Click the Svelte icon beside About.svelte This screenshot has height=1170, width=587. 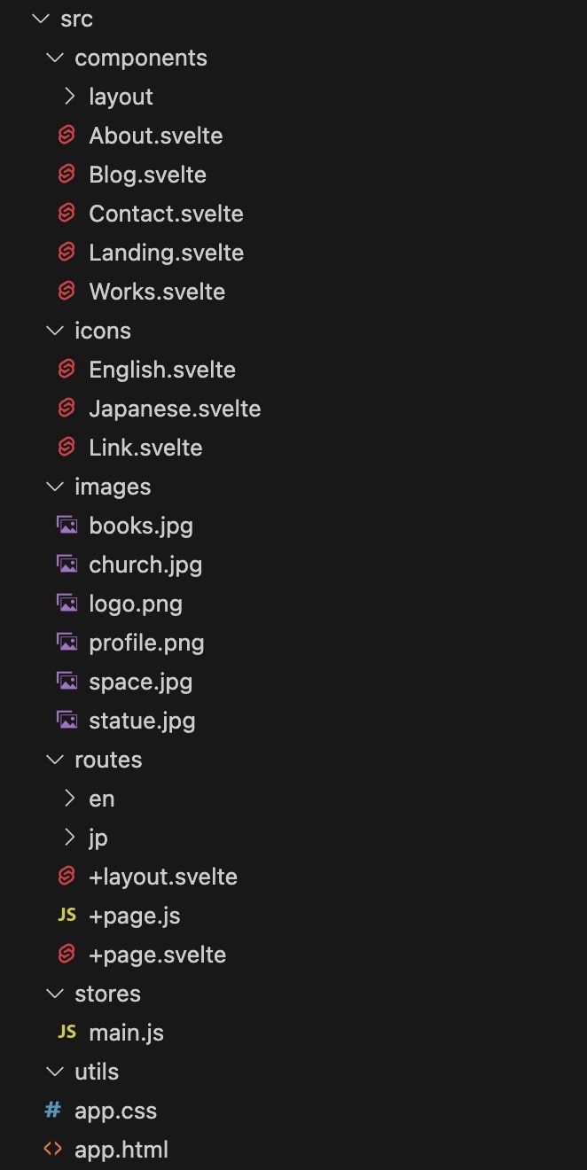(x=67, y=136)
